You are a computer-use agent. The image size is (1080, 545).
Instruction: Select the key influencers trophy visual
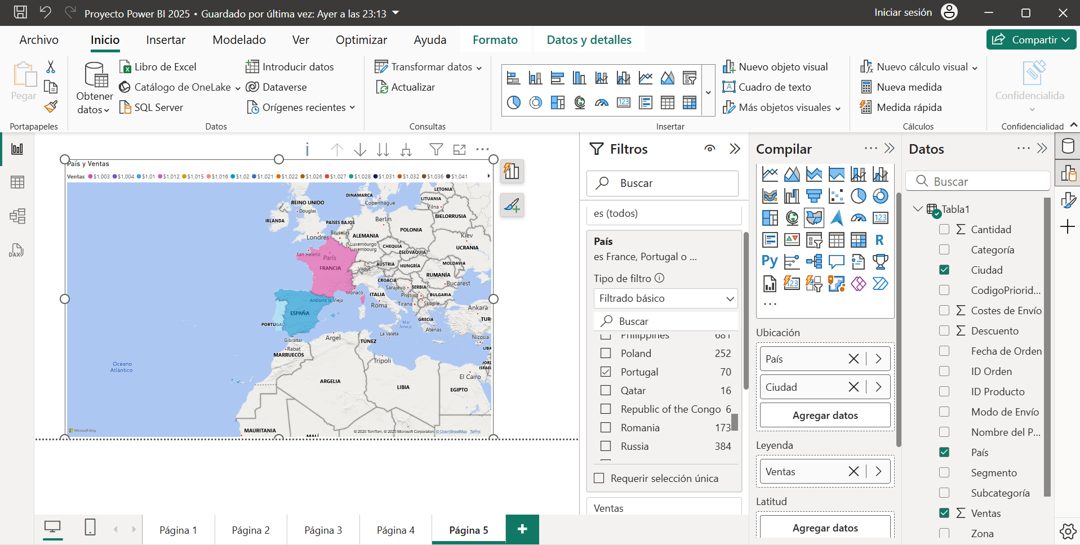pyautogui.click(x=880, y=262)
